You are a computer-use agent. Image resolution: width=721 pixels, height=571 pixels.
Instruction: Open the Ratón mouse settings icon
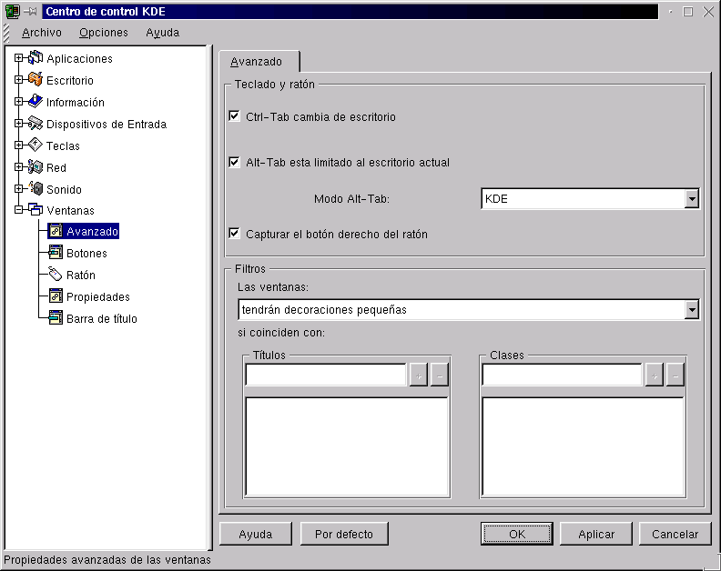click(56, 275)
